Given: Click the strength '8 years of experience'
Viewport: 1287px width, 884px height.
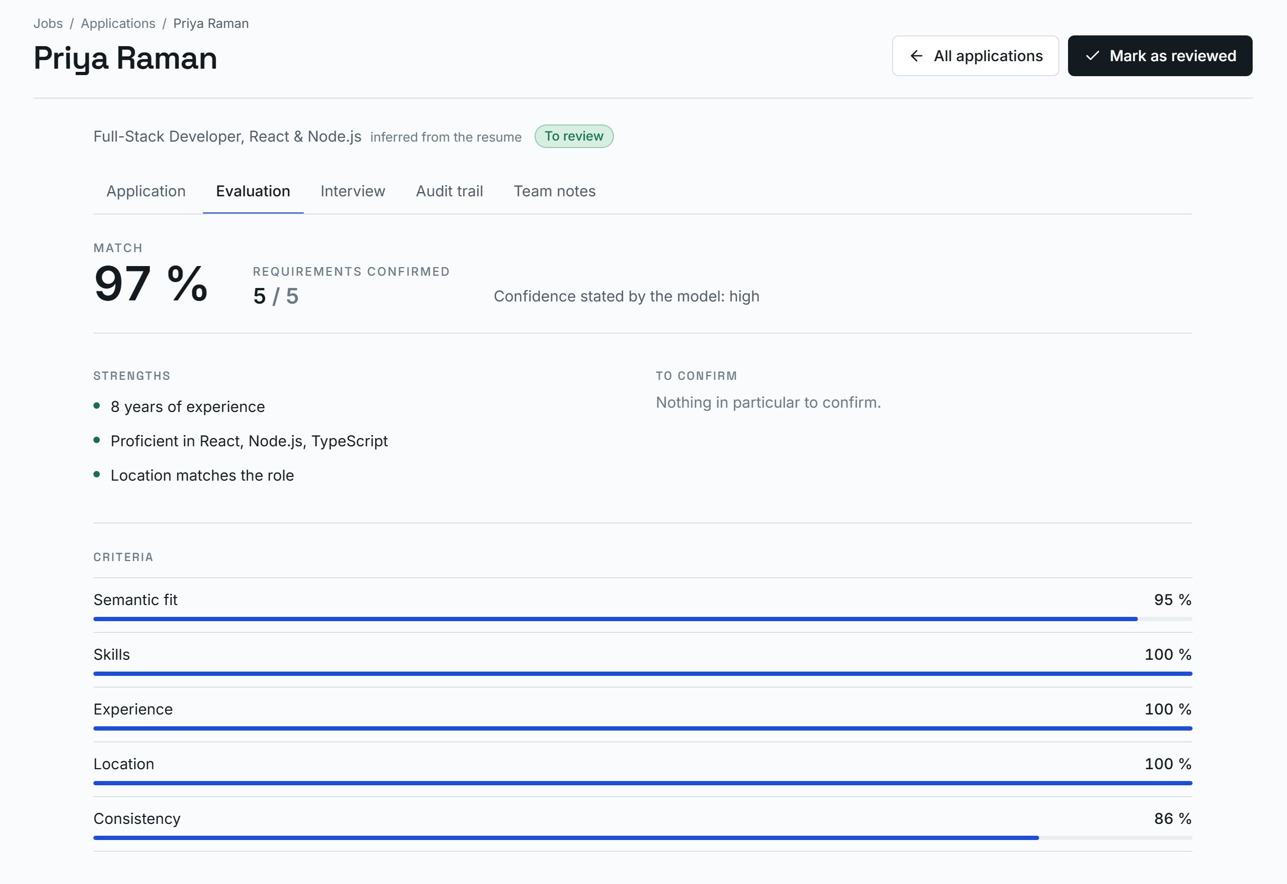Looking at the screenshot, I should (x=188, y=407).
